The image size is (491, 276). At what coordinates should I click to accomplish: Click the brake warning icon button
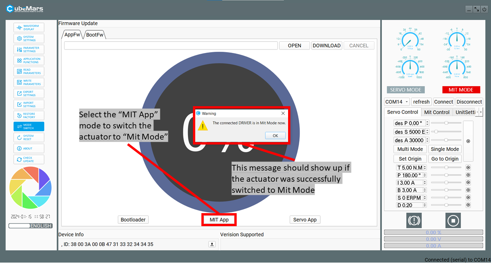414,220
